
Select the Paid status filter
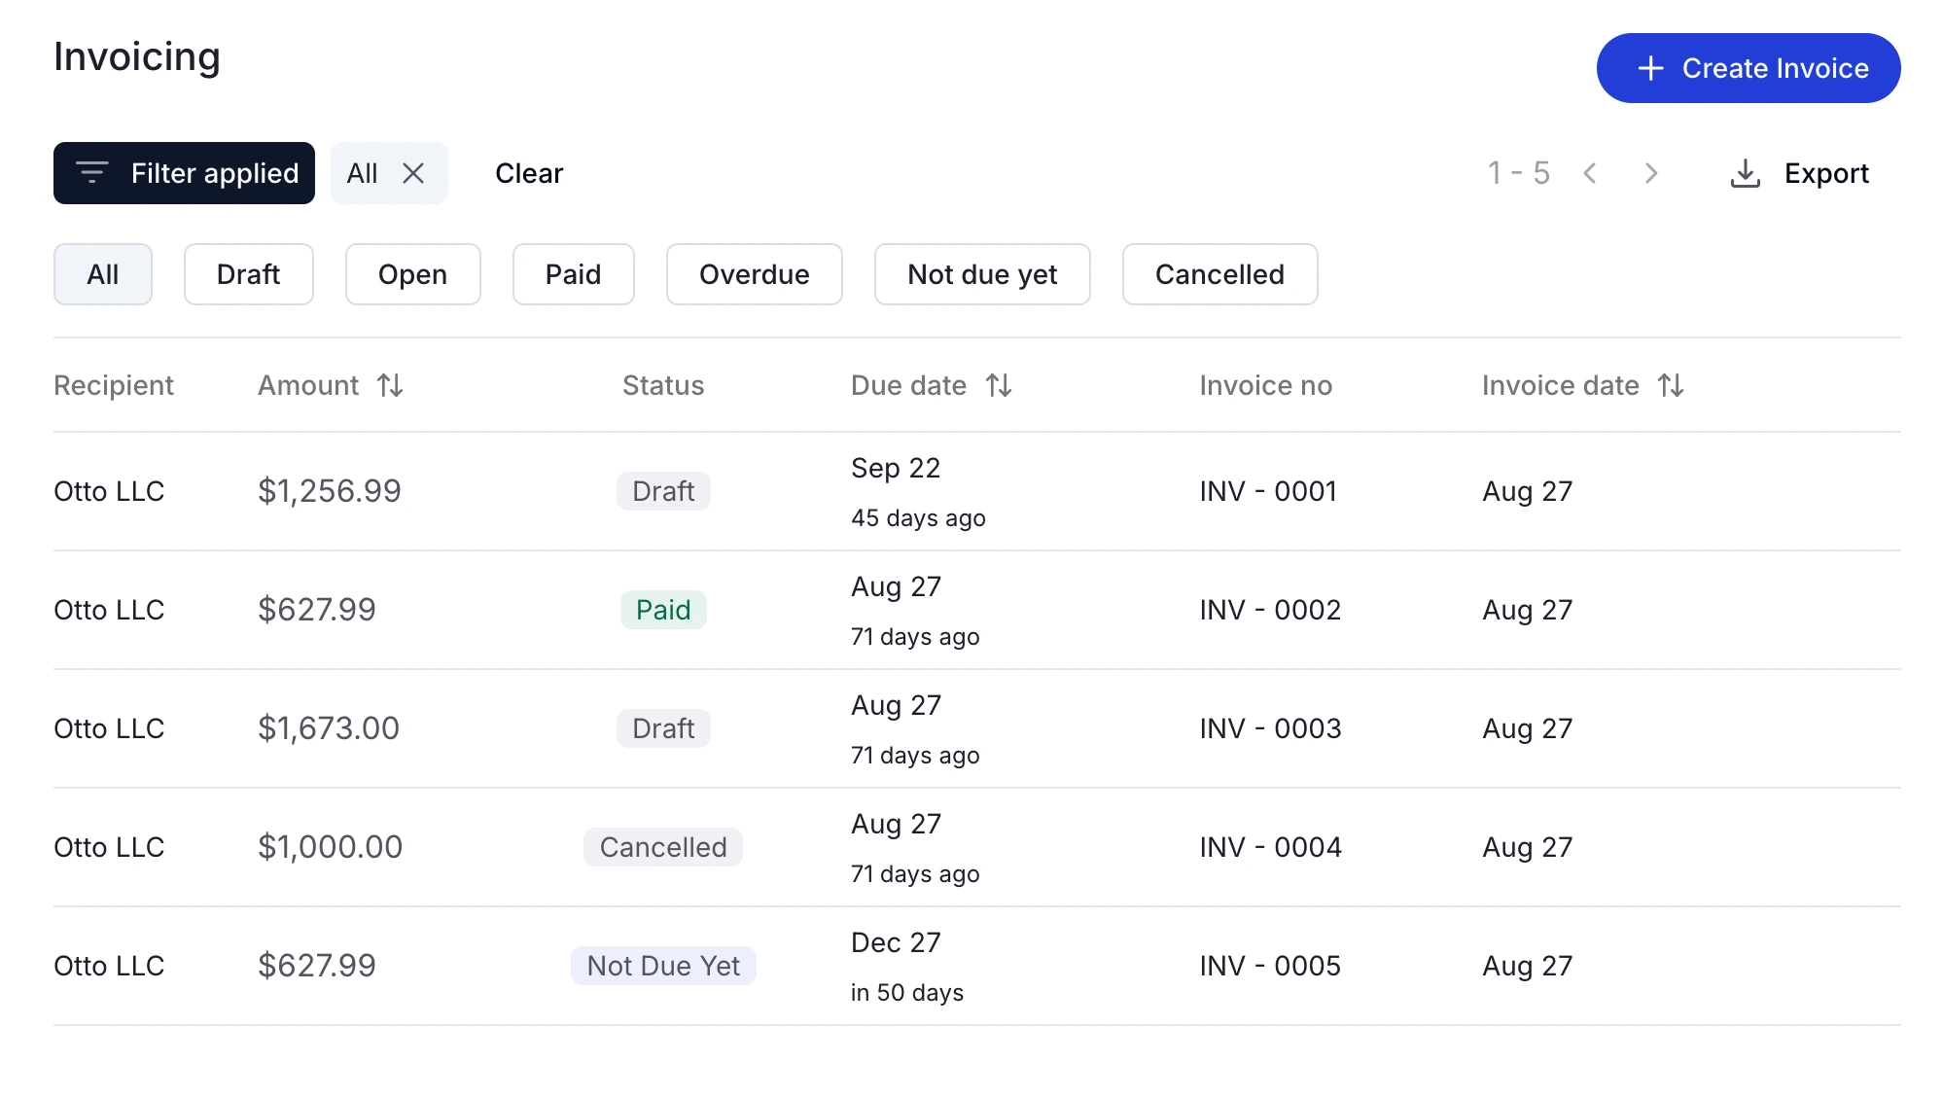click(574, 273)
